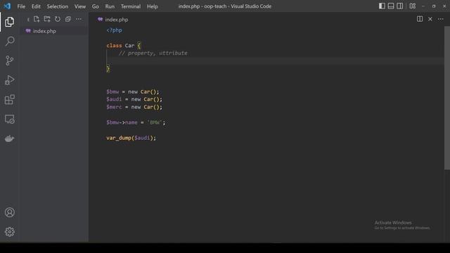Close the index.php editor
450x253 pixels.
[x=430, y=19]
